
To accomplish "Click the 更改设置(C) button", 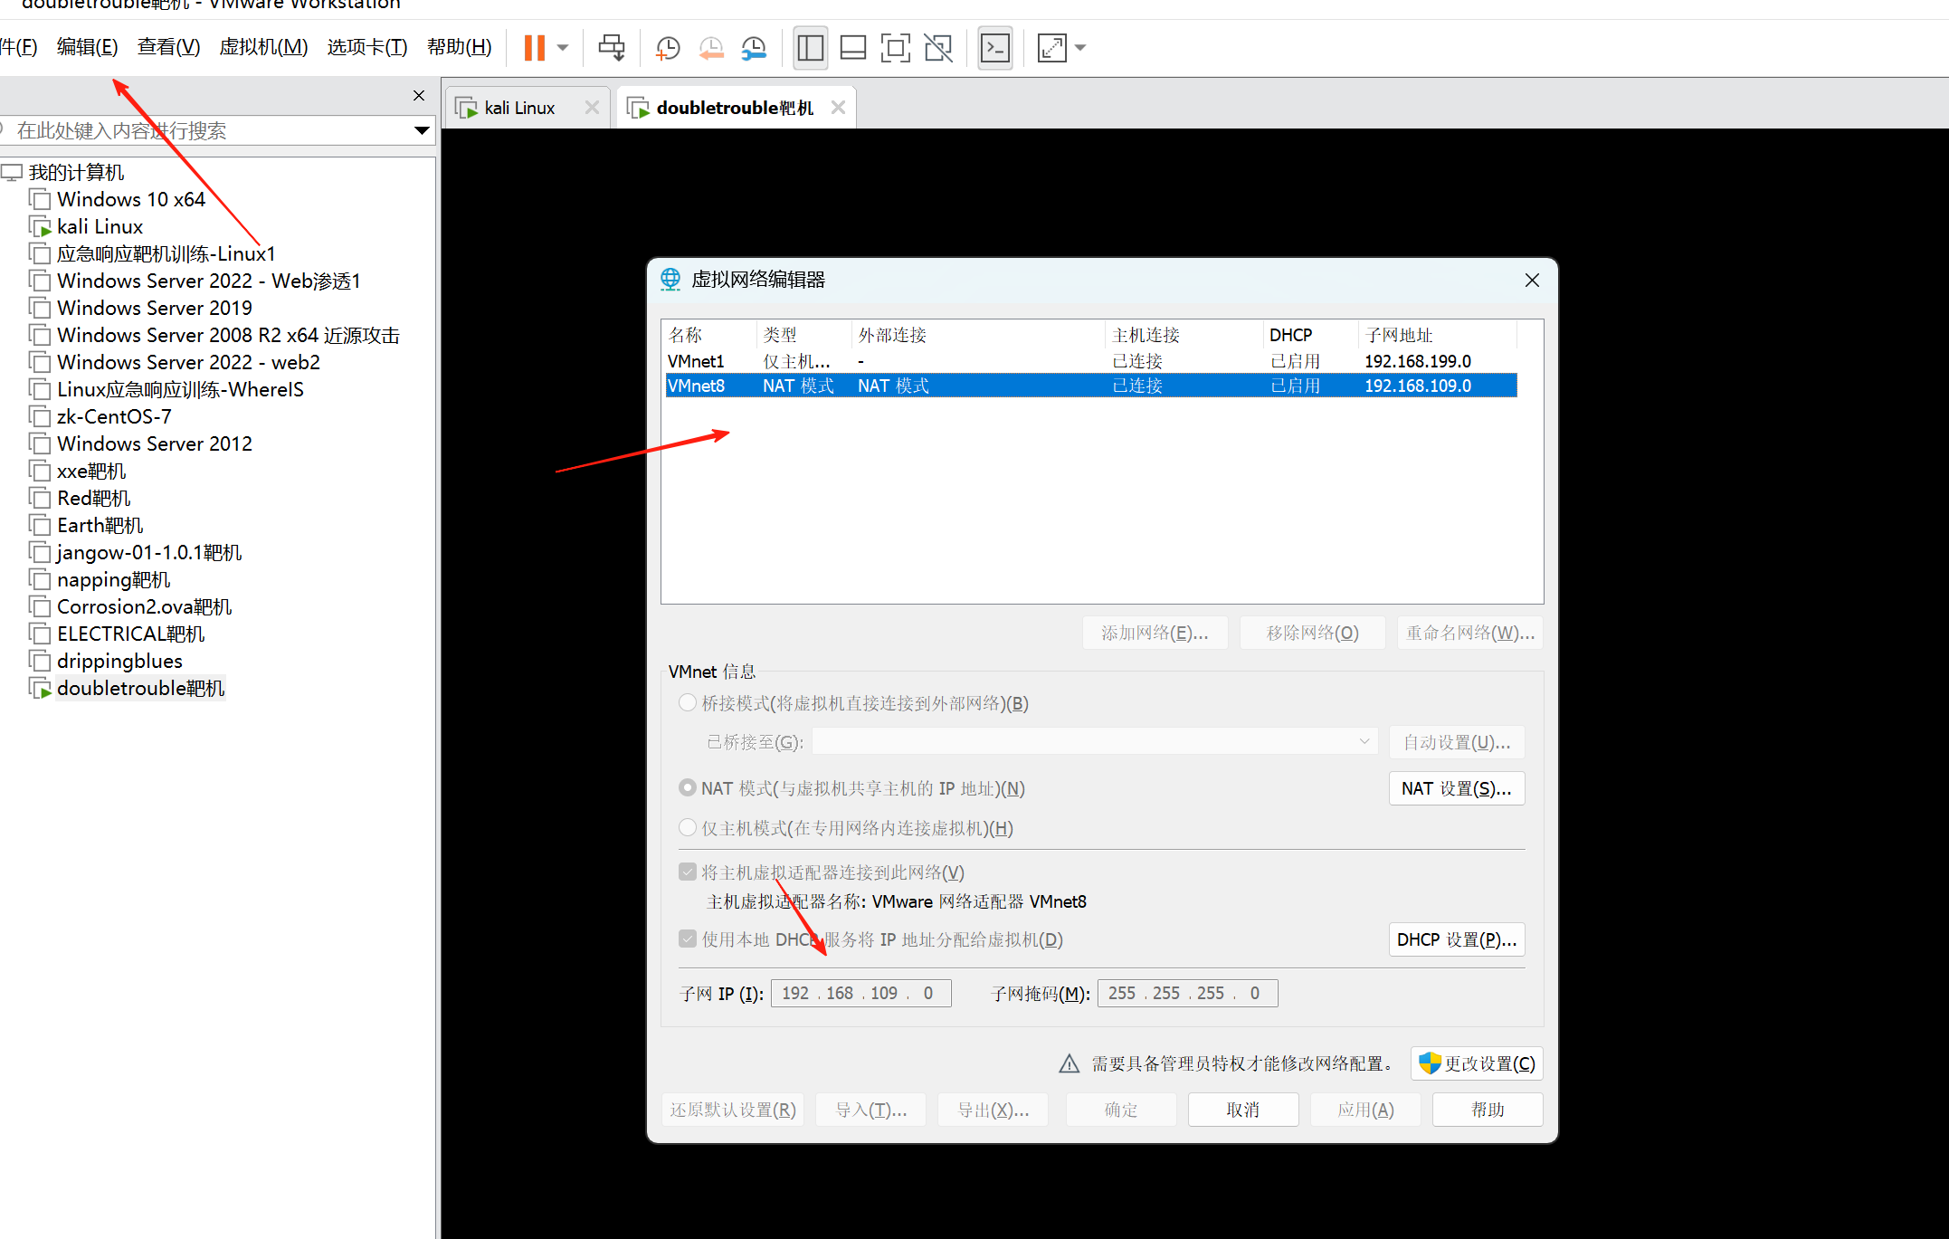I will point(1477,1063).
